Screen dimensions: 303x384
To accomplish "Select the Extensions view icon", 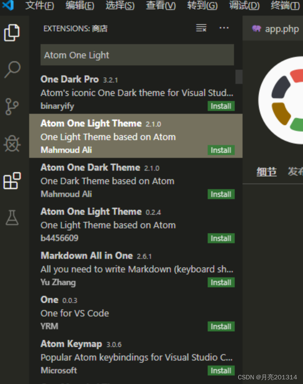I will click(12, 181).
